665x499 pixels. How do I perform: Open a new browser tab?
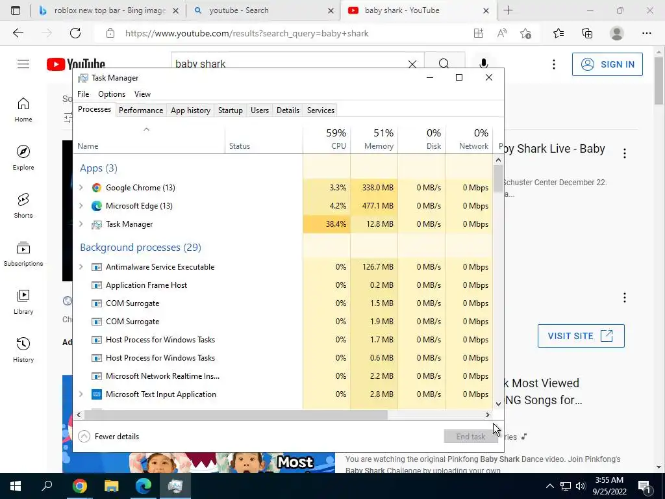pos(508,10)
